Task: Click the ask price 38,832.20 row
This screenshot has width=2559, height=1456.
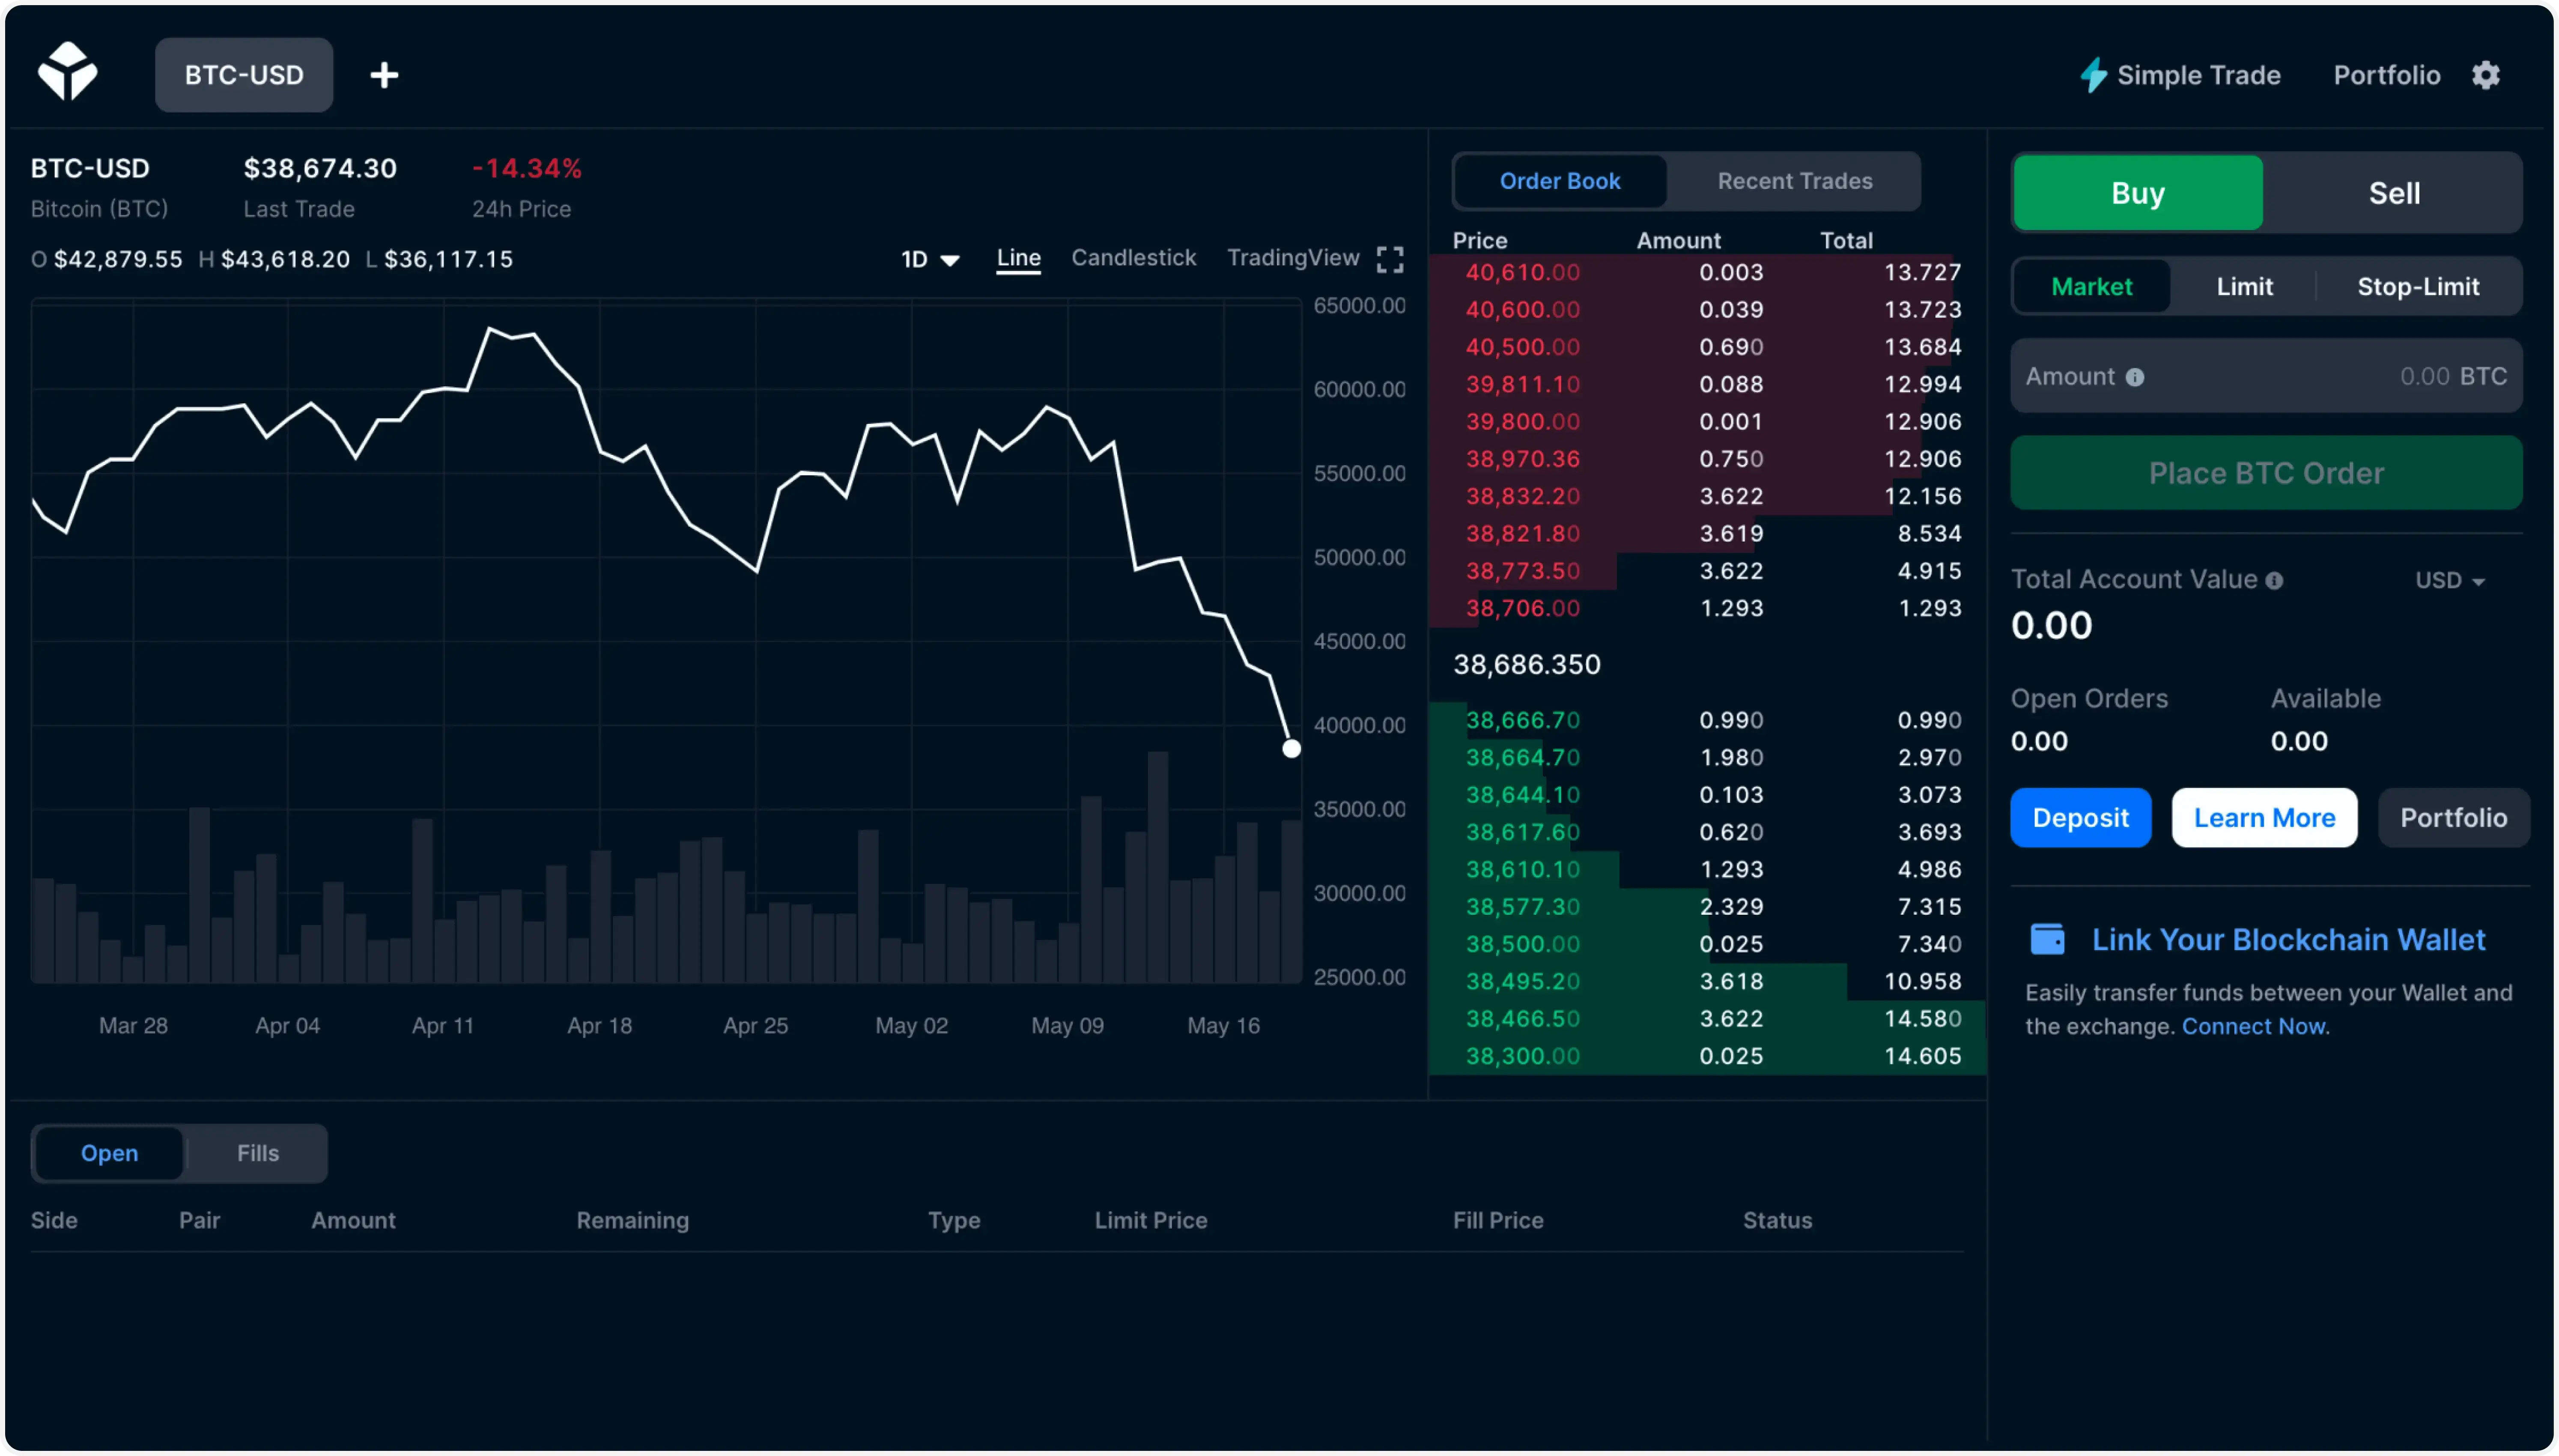Action: [x=1706, y=496]
